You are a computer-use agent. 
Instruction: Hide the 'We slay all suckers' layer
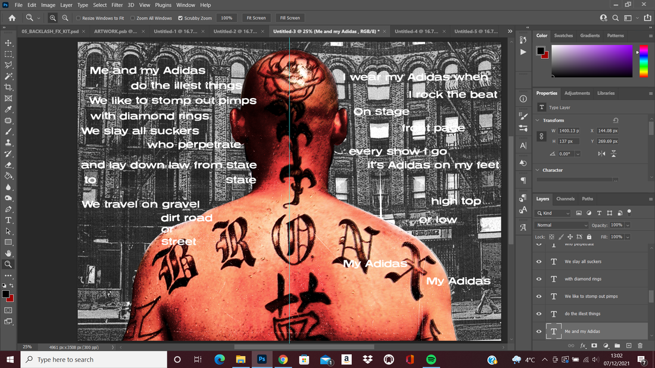pos(539,262)
